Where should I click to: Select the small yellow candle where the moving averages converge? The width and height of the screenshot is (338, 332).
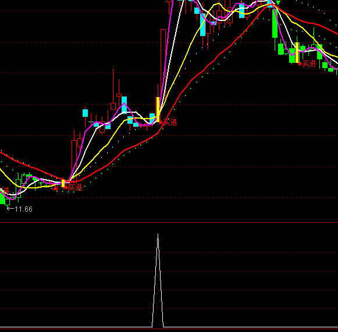point(63,183)
